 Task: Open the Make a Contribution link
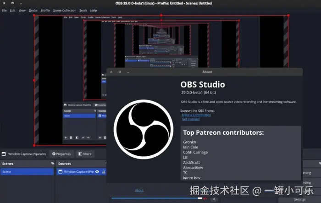click(196, 115)
